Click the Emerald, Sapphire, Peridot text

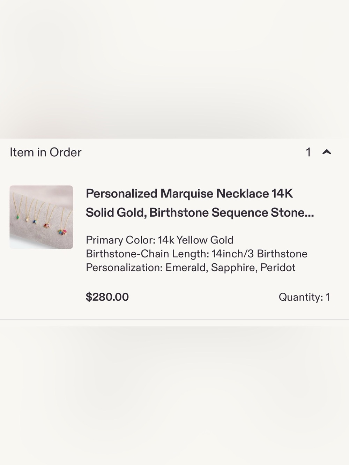click(230, 268)
